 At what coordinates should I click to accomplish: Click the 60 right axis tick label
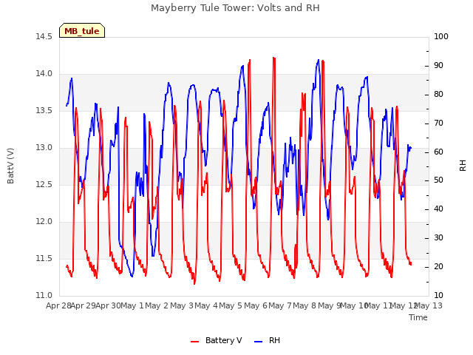click(x=438, y=152)
